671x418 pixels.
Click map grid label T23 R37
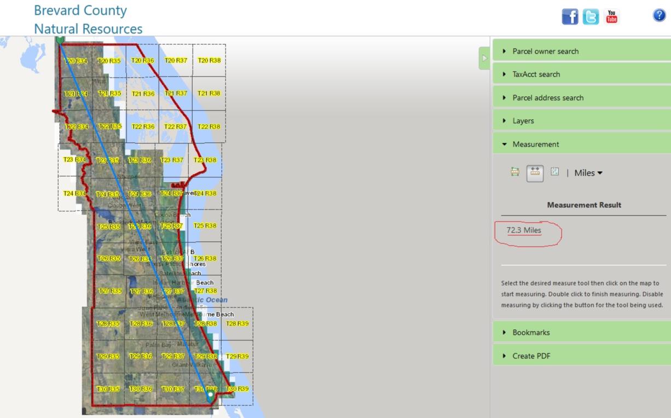[x=172, y=160]
